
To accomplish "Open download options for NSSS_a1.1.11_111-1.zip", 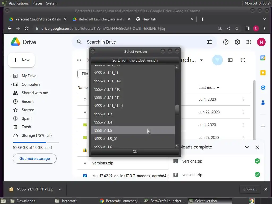I will point(60,189).
